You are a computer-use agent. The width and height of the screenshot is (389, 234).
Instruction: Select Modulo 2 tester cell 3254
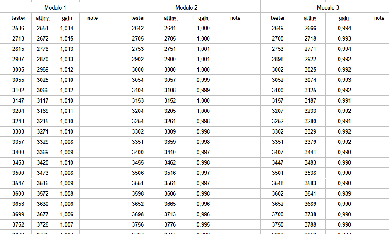click(138, 121)
